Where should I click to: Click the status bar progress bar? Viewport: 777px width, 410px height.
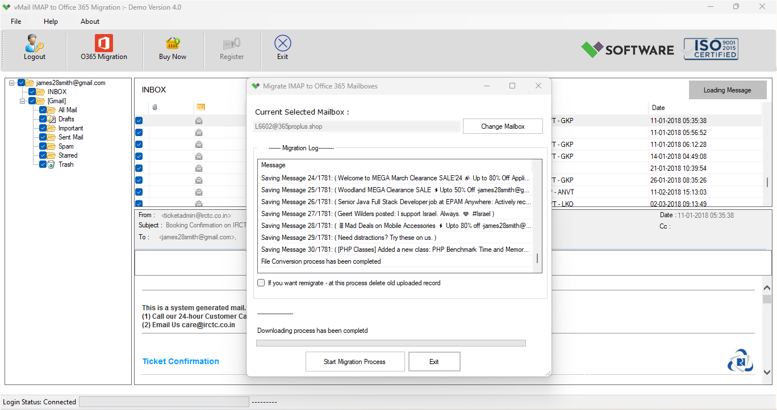(164, 402)
